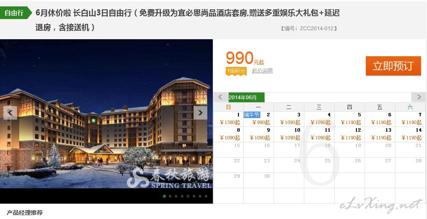This screenshot has width=427, height=219.
Task: Go to previous calendar month arrow
Action: pyautogui.click(x=221, y=97)
